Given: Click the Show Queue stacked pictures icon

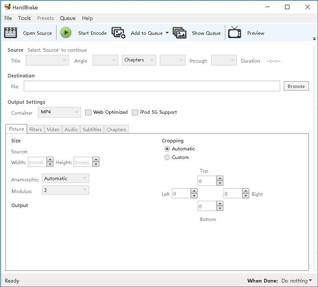Looking at the screenshot, I should click(x=179, y=33).
